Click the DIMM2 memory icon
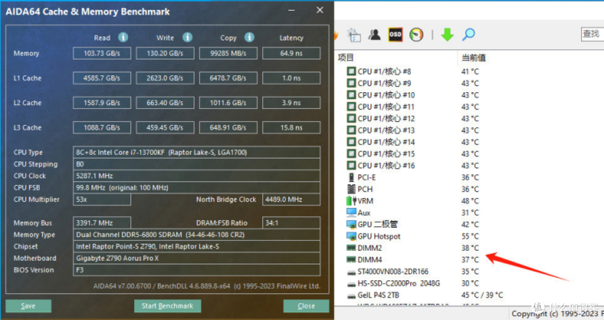Viewport: 604px width, 320px height. pos(351,248)
